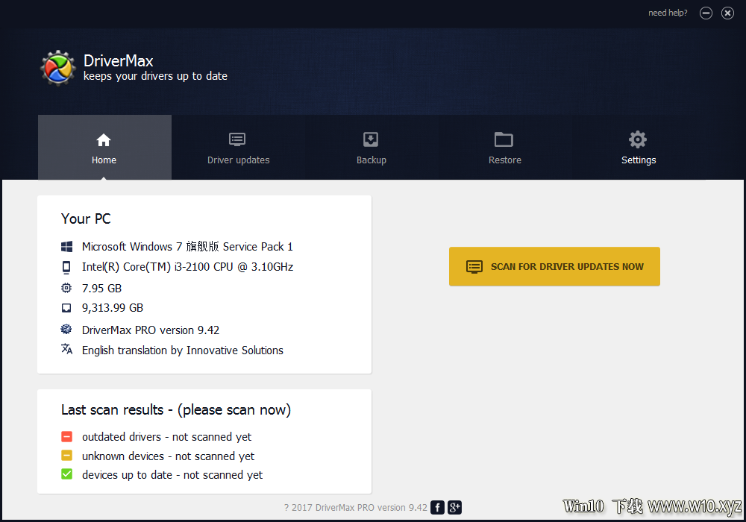Click the DriverMax logo icon

(58, 68)
